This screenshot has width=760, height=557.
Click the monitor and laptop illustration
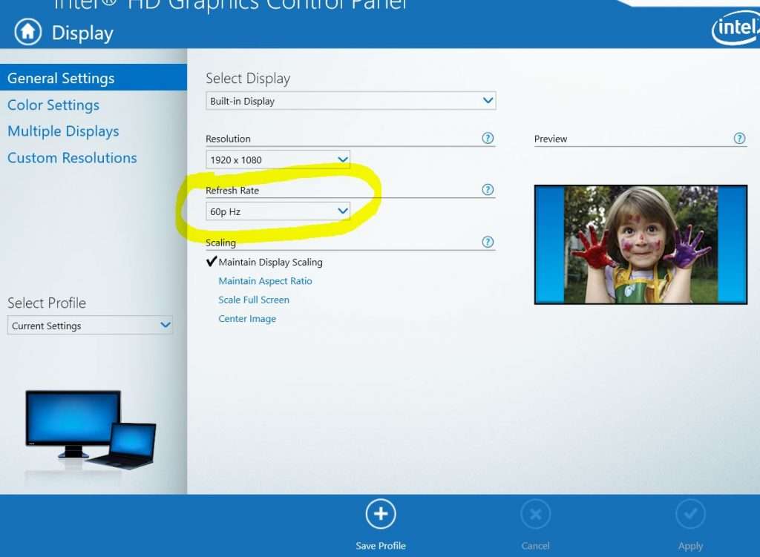pos(91,430)
